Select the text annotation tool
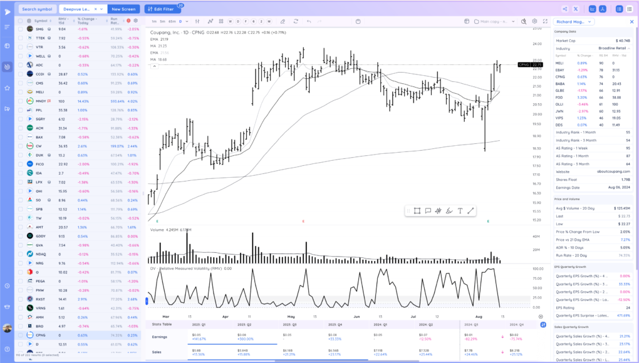Screen dimensions: 639x363 click(x=460, y=211)
